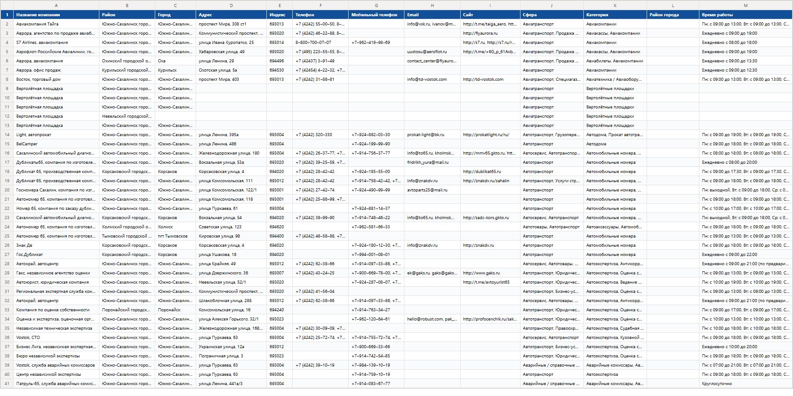The width and height of the screenshot is (793, 396).
Task: Select address "Пограничная улица, 3"
Action: pyautogui.click(x=231, y=356)
